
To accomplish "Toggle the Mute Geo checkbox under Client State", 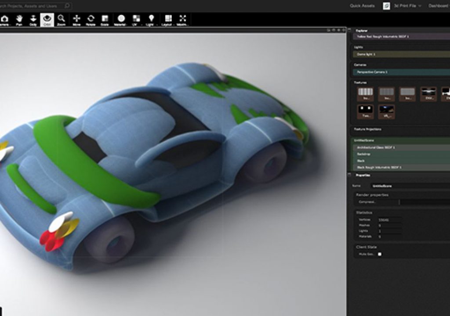I will [x=380, y=254].
